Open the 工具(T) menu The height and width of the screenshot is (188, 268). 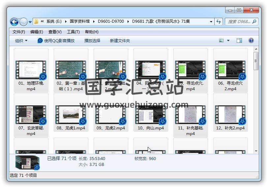[73, 32]
